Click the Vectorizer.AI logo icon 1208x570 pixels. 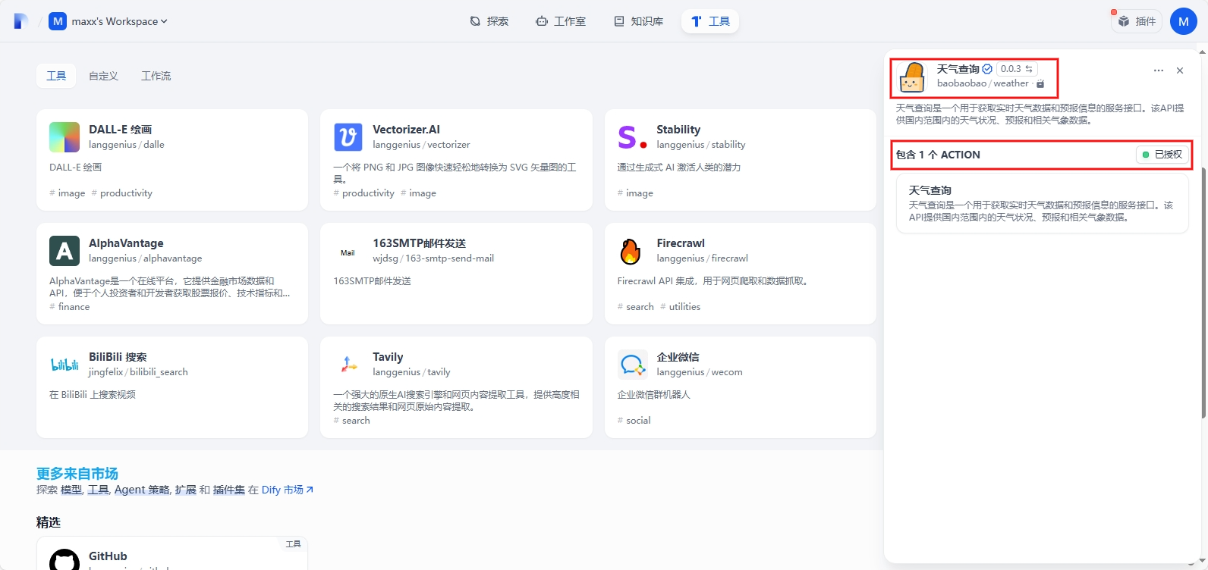(348, 137)
